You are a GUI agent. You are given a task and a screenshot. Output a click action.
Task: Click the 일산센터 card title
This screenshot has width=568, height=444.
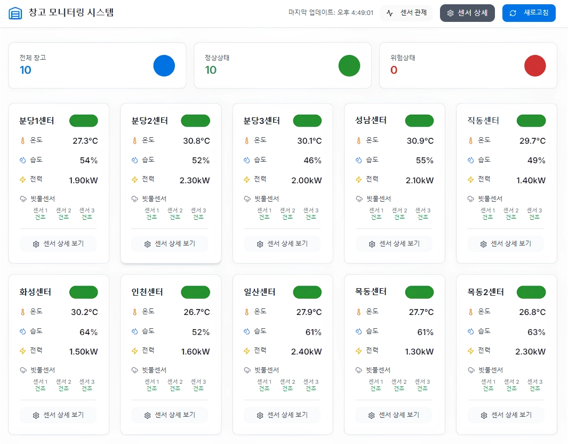[259, 292]
